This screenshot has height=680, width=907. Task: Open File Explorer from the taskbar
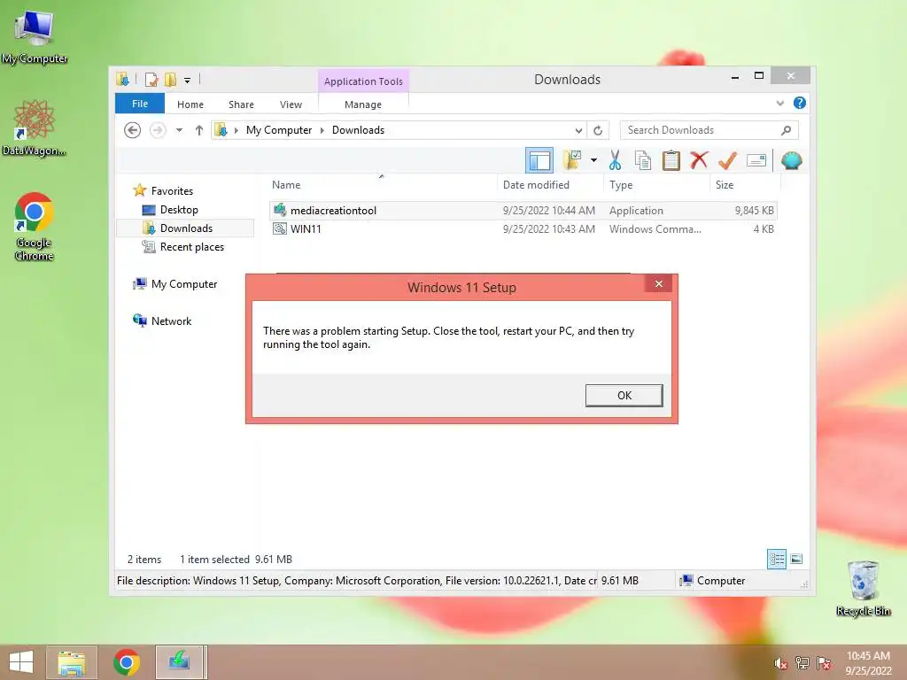(71, 662)
